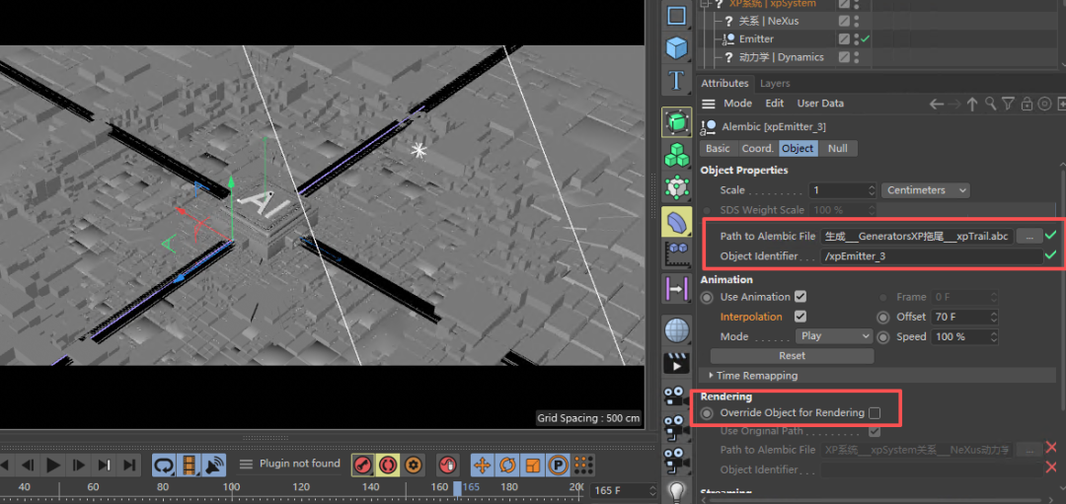The image size is (1066, 504).
Task: Open the Edit menu in Attributes
Action: click(x=775, y=104)
